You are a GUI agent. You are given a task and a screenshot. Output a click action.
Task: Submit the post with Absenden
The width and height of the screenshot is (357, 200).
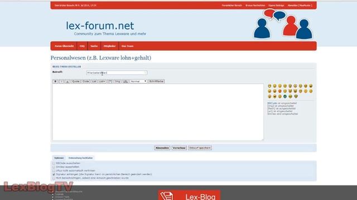coord(162,148)
